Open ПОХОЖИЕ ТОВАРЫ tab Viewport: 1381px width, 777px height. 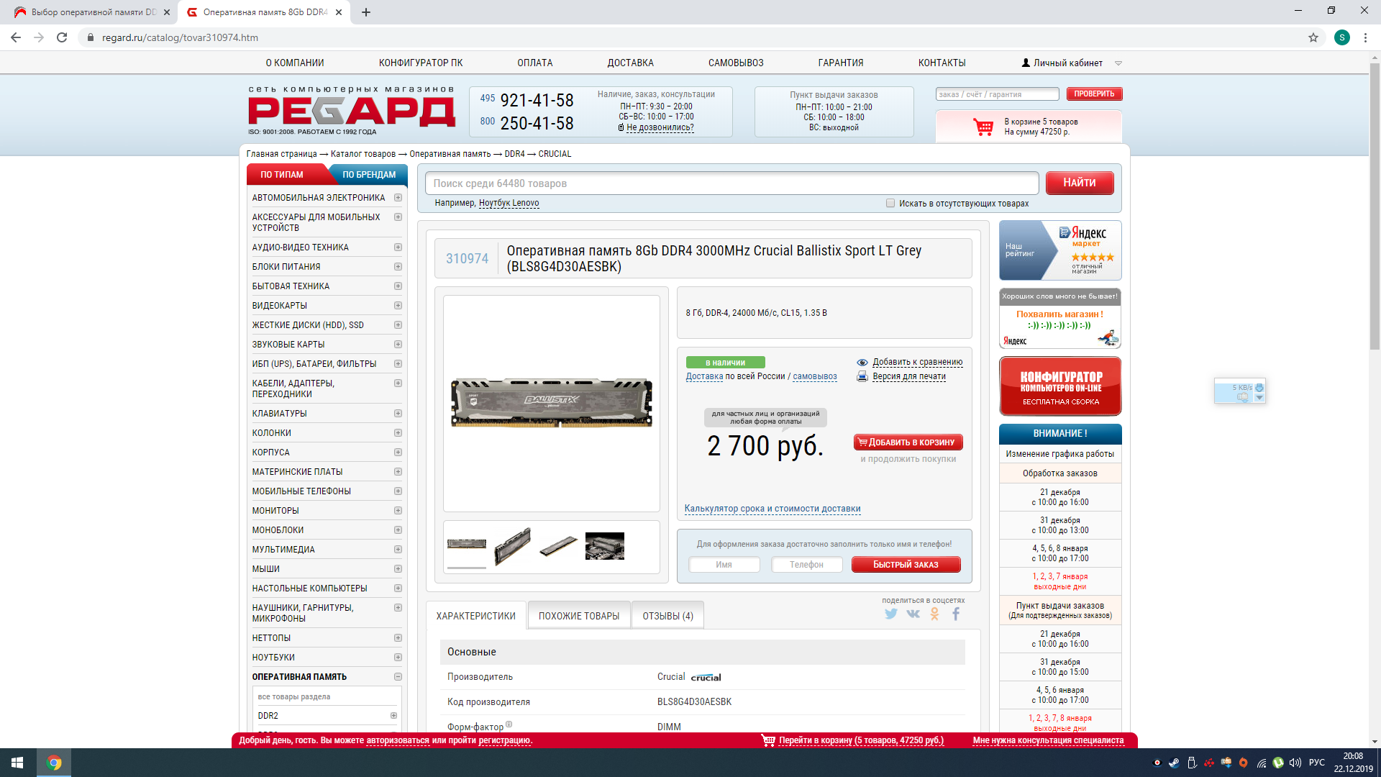click(x=578, y=616)
